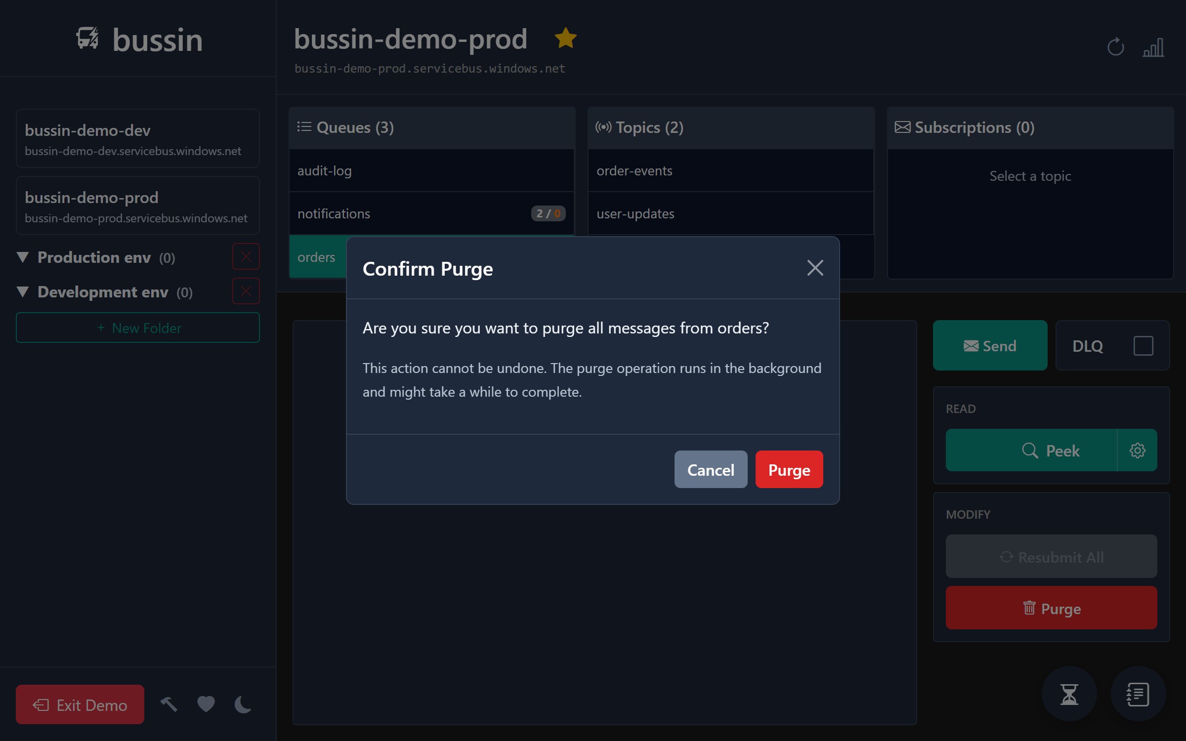Open the order-events topic
The width and height of the screenshot is (1186, 741).
pos(731,170)
